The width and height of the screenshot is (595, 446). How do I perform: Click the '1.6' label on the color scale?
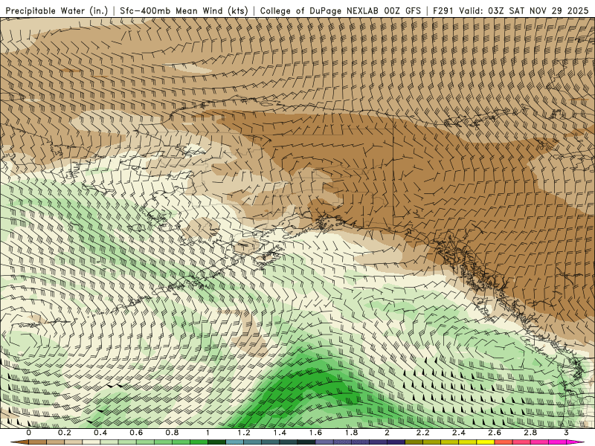click(x=315, y=433)
